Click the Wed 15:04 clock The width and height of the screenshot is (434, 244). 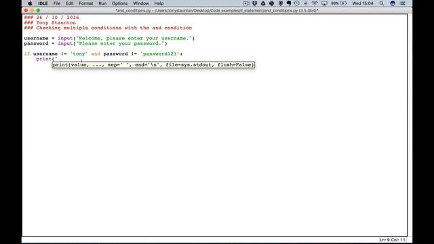363,3
